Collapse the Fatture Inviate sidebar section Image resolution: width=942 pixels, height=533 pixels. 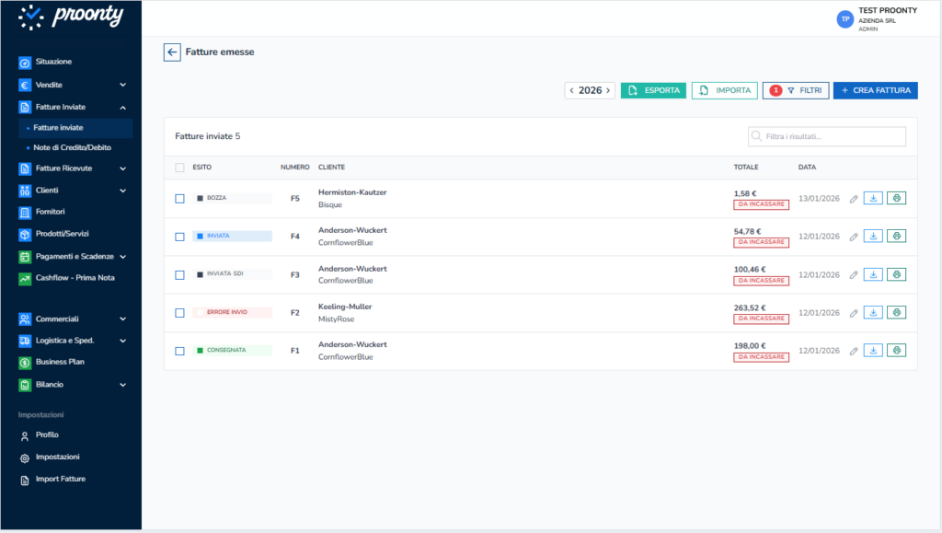tap(122, 108)
